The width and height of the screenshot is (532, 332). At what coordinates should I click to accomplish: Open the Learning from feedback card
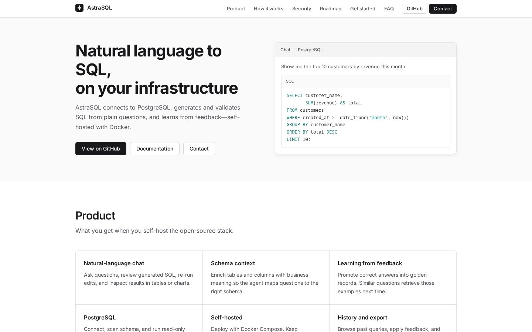[393, 277]
